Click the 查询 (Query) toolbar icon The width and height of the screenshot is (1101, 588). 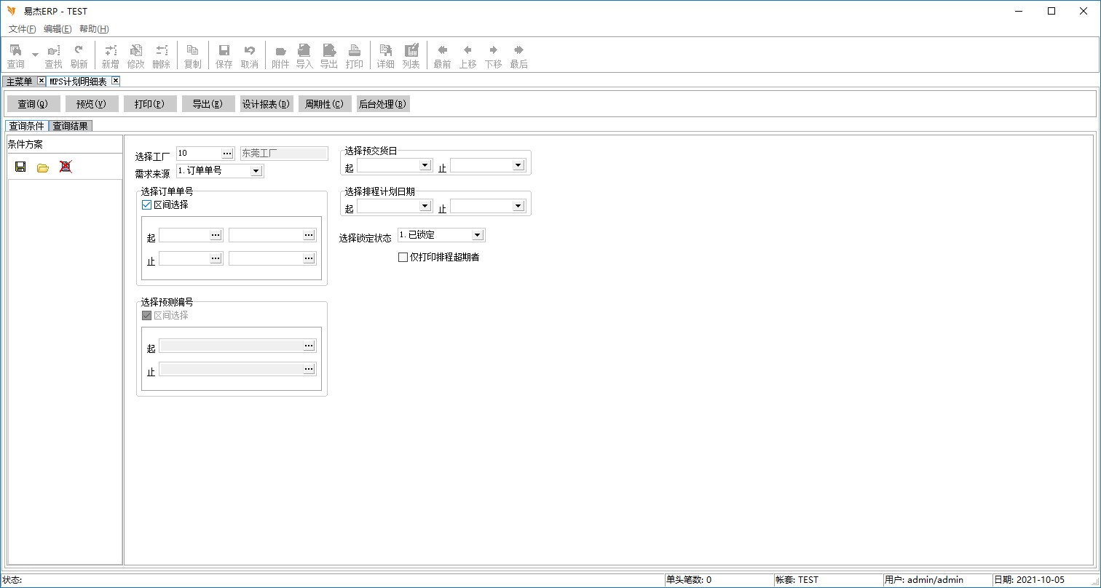[15, 56]
